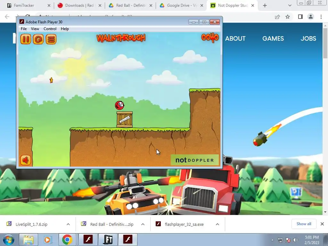The image size is (328, 246).
Task: Expand the Chrome tab search chevron
Action: (x=290, y=5)
